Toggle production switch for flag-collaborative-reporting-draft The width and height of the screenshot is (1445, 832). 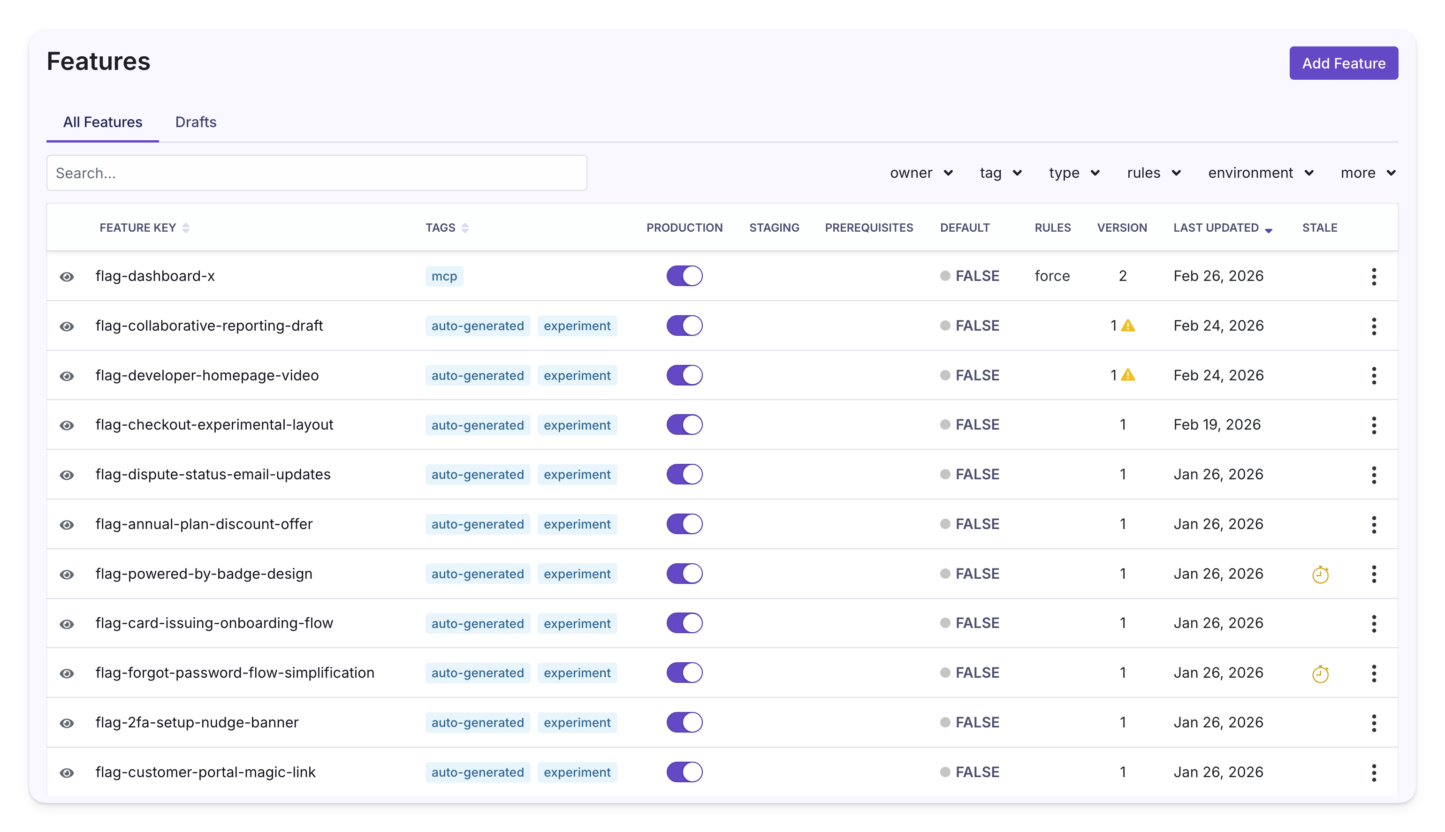coord(684,325)
